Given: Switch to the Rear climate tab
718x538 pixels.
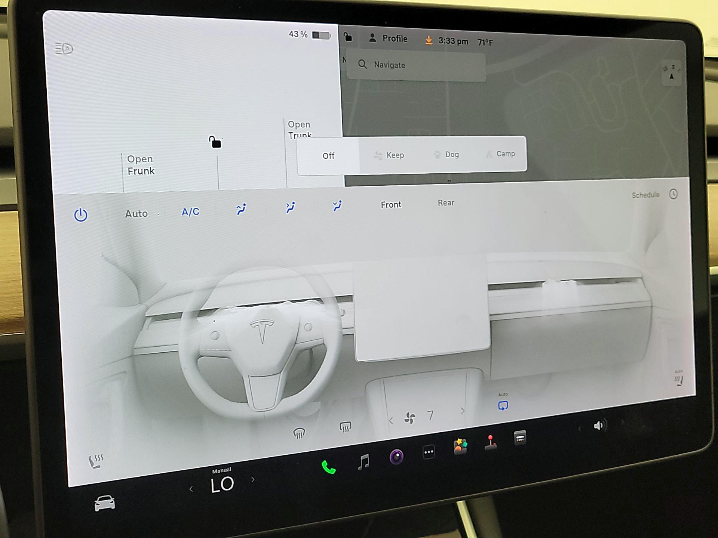Looking at the screenshot, I should click(446, 202).
